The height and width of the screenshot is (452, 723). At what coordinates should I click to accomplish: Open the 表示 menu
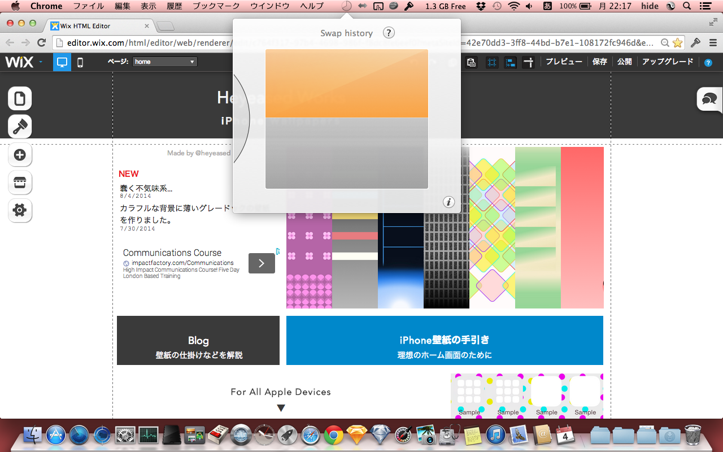point(149,6)
